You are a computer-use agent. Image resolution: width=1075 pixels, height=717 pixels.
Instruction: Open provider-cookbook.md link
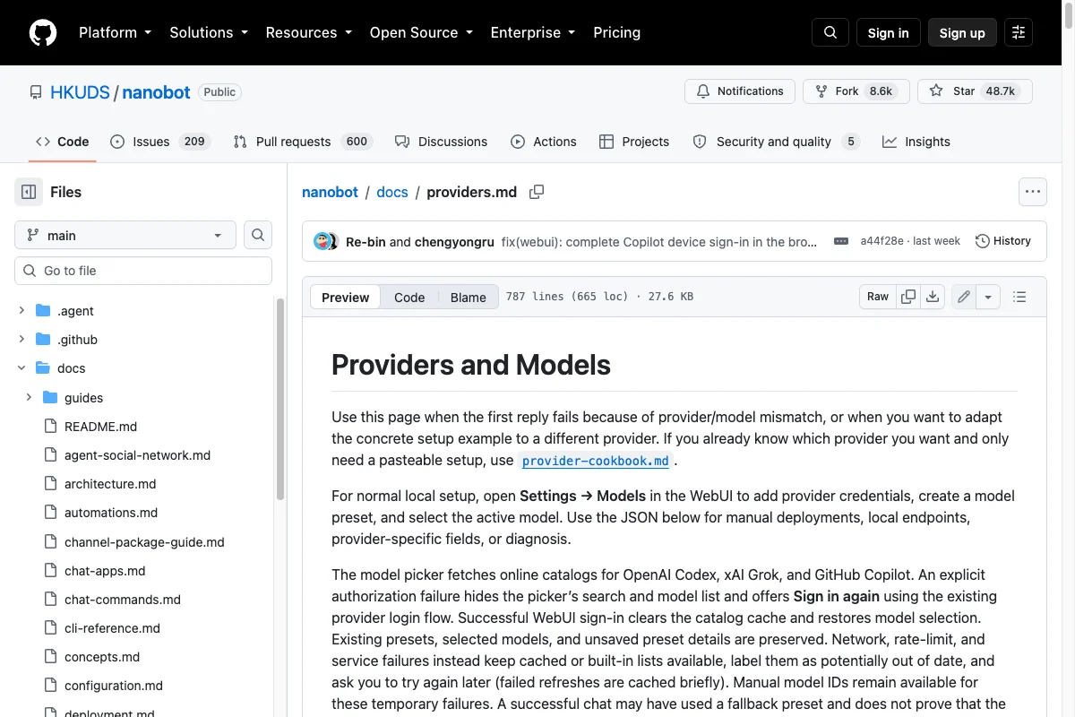[596, 461]
